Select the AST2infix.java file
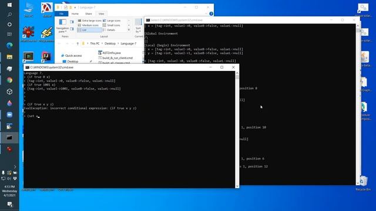Screen dimensions: 376x211 pos(109,53)
